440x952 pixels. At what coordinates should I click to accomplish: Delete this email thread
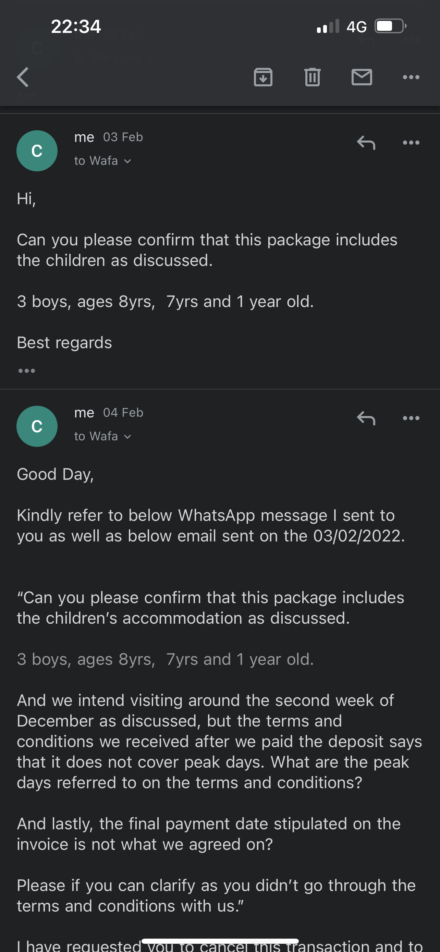click(312, 77)
